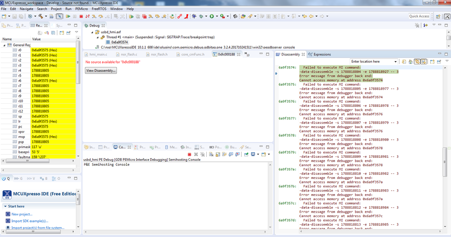451x237 pixels.
Task: Toggle Instruction Stepping Mode button
Action: point(425,26)
